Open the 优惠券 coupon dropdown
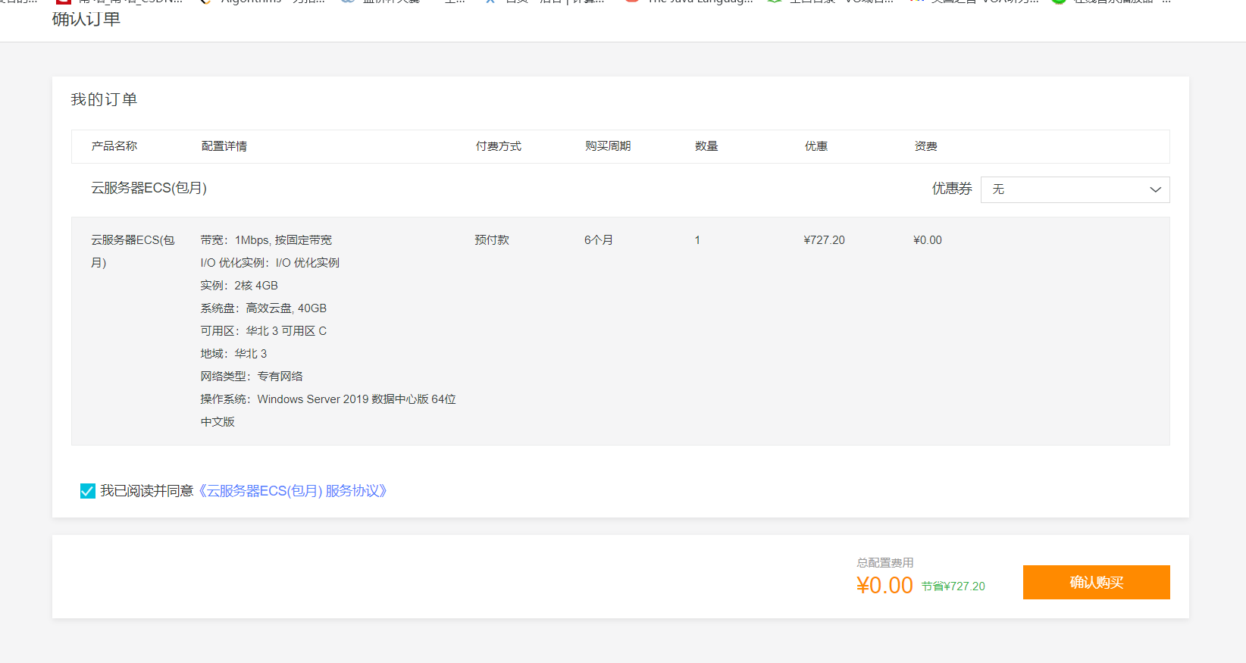The height and width of the screenshot is (663, 1246). (x=1075, y=189)
